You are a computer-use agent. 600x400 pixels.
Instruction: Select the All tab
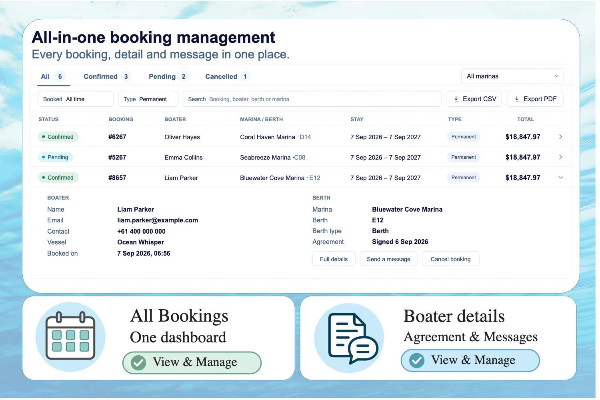[x=54, y=76]
